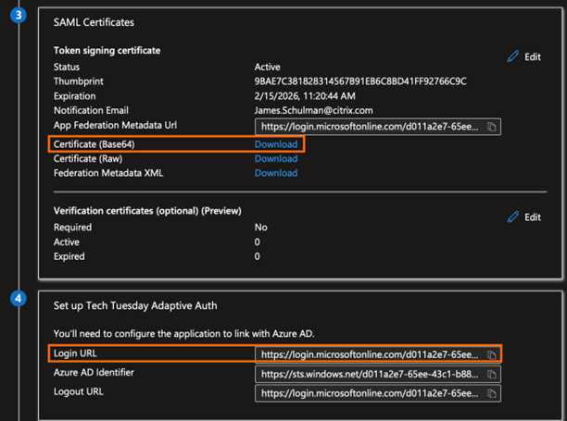Click inside the App Federation Metadata Url field

(x=371, y=126)
